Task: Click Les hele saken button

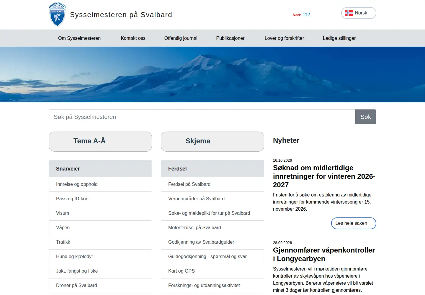Action: 354,223
